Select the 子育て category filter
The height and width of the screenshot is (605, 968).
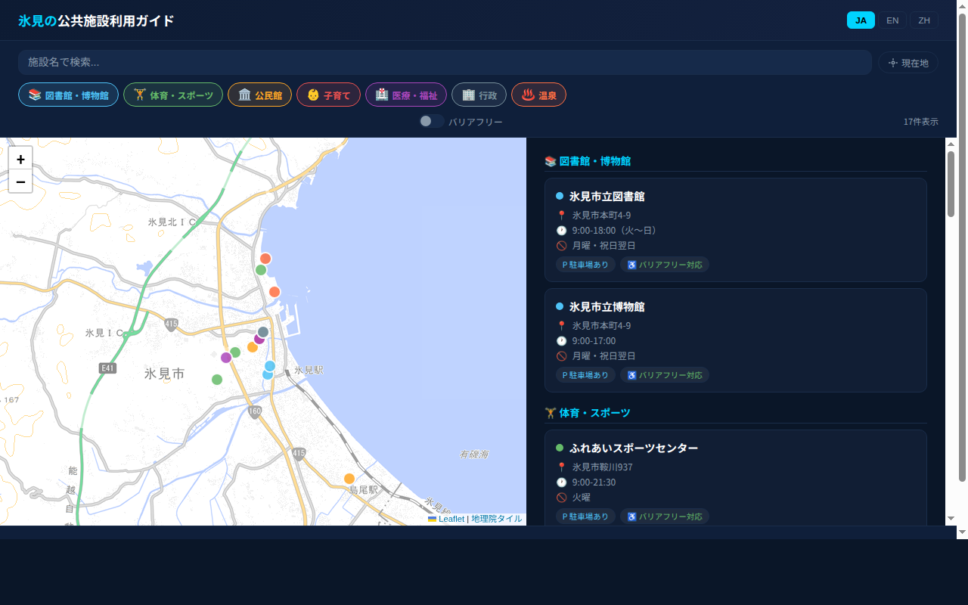click(328, 95)
